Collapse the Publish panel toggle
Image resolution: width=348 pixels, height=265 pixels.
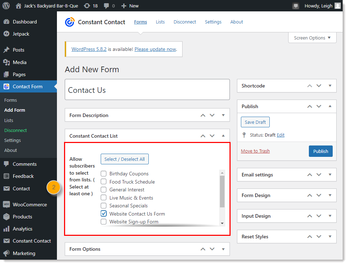point(330,106)
